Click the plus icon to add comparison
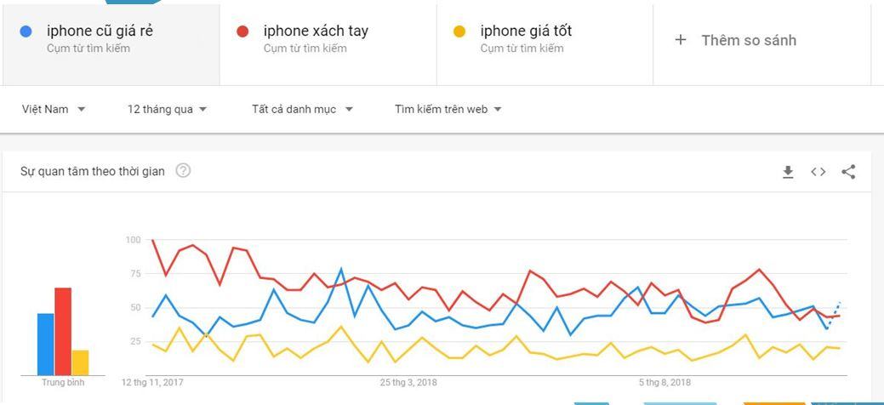884x405 pixels. point(681,40)
